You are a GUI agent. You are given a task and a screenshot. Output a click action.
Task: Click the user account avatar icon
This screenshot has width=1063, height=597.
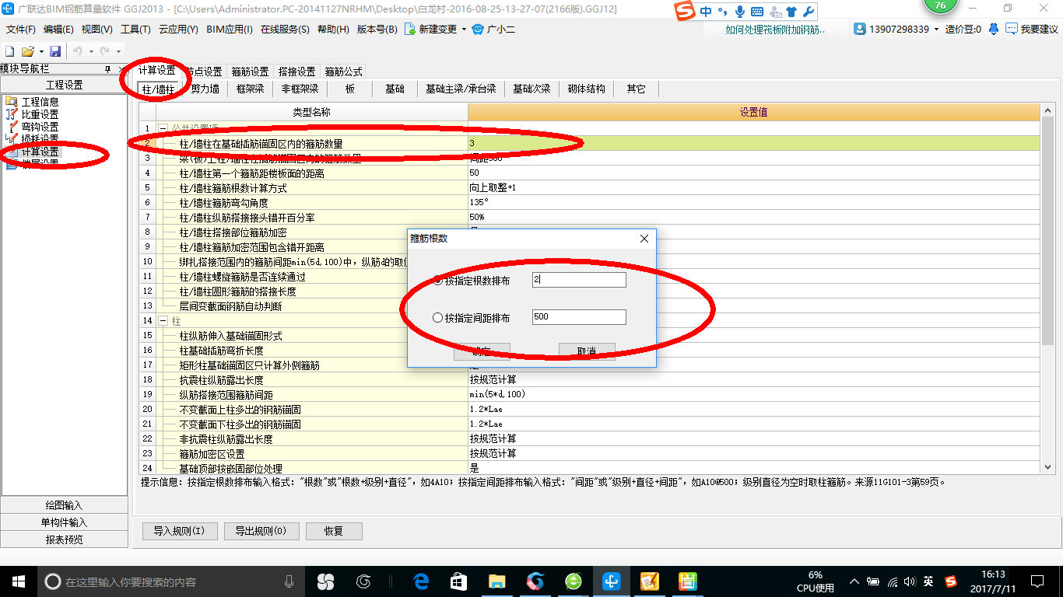point(860,30)
